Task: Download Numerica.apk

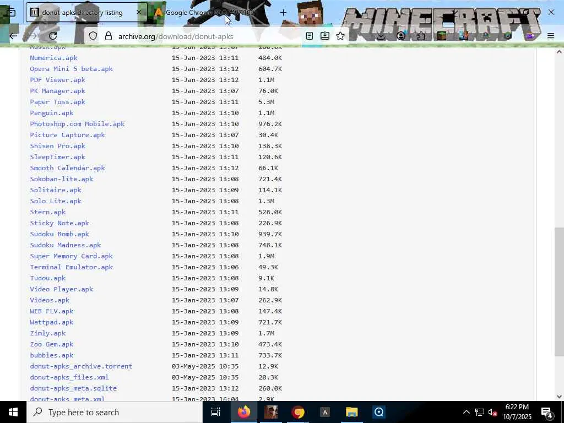Action: 53,57
